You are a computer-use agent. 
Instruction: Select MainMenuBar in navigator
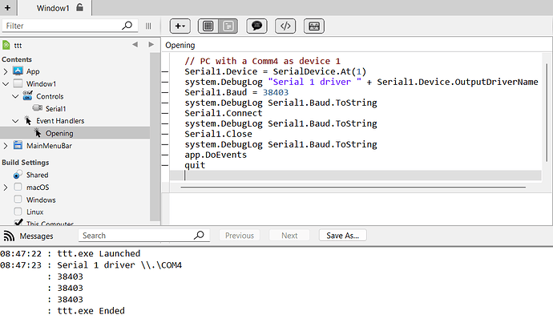pyautogui.click(x=49, y=146)
